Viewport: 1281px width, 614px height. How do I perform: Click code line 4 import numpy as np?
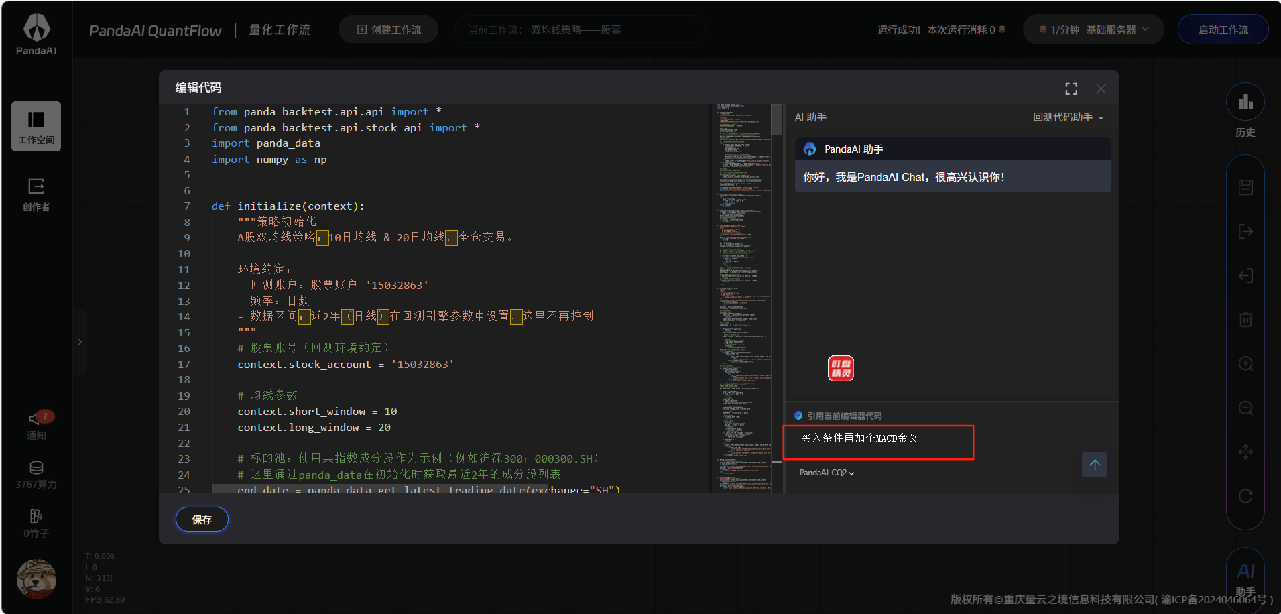coord(269,160)
